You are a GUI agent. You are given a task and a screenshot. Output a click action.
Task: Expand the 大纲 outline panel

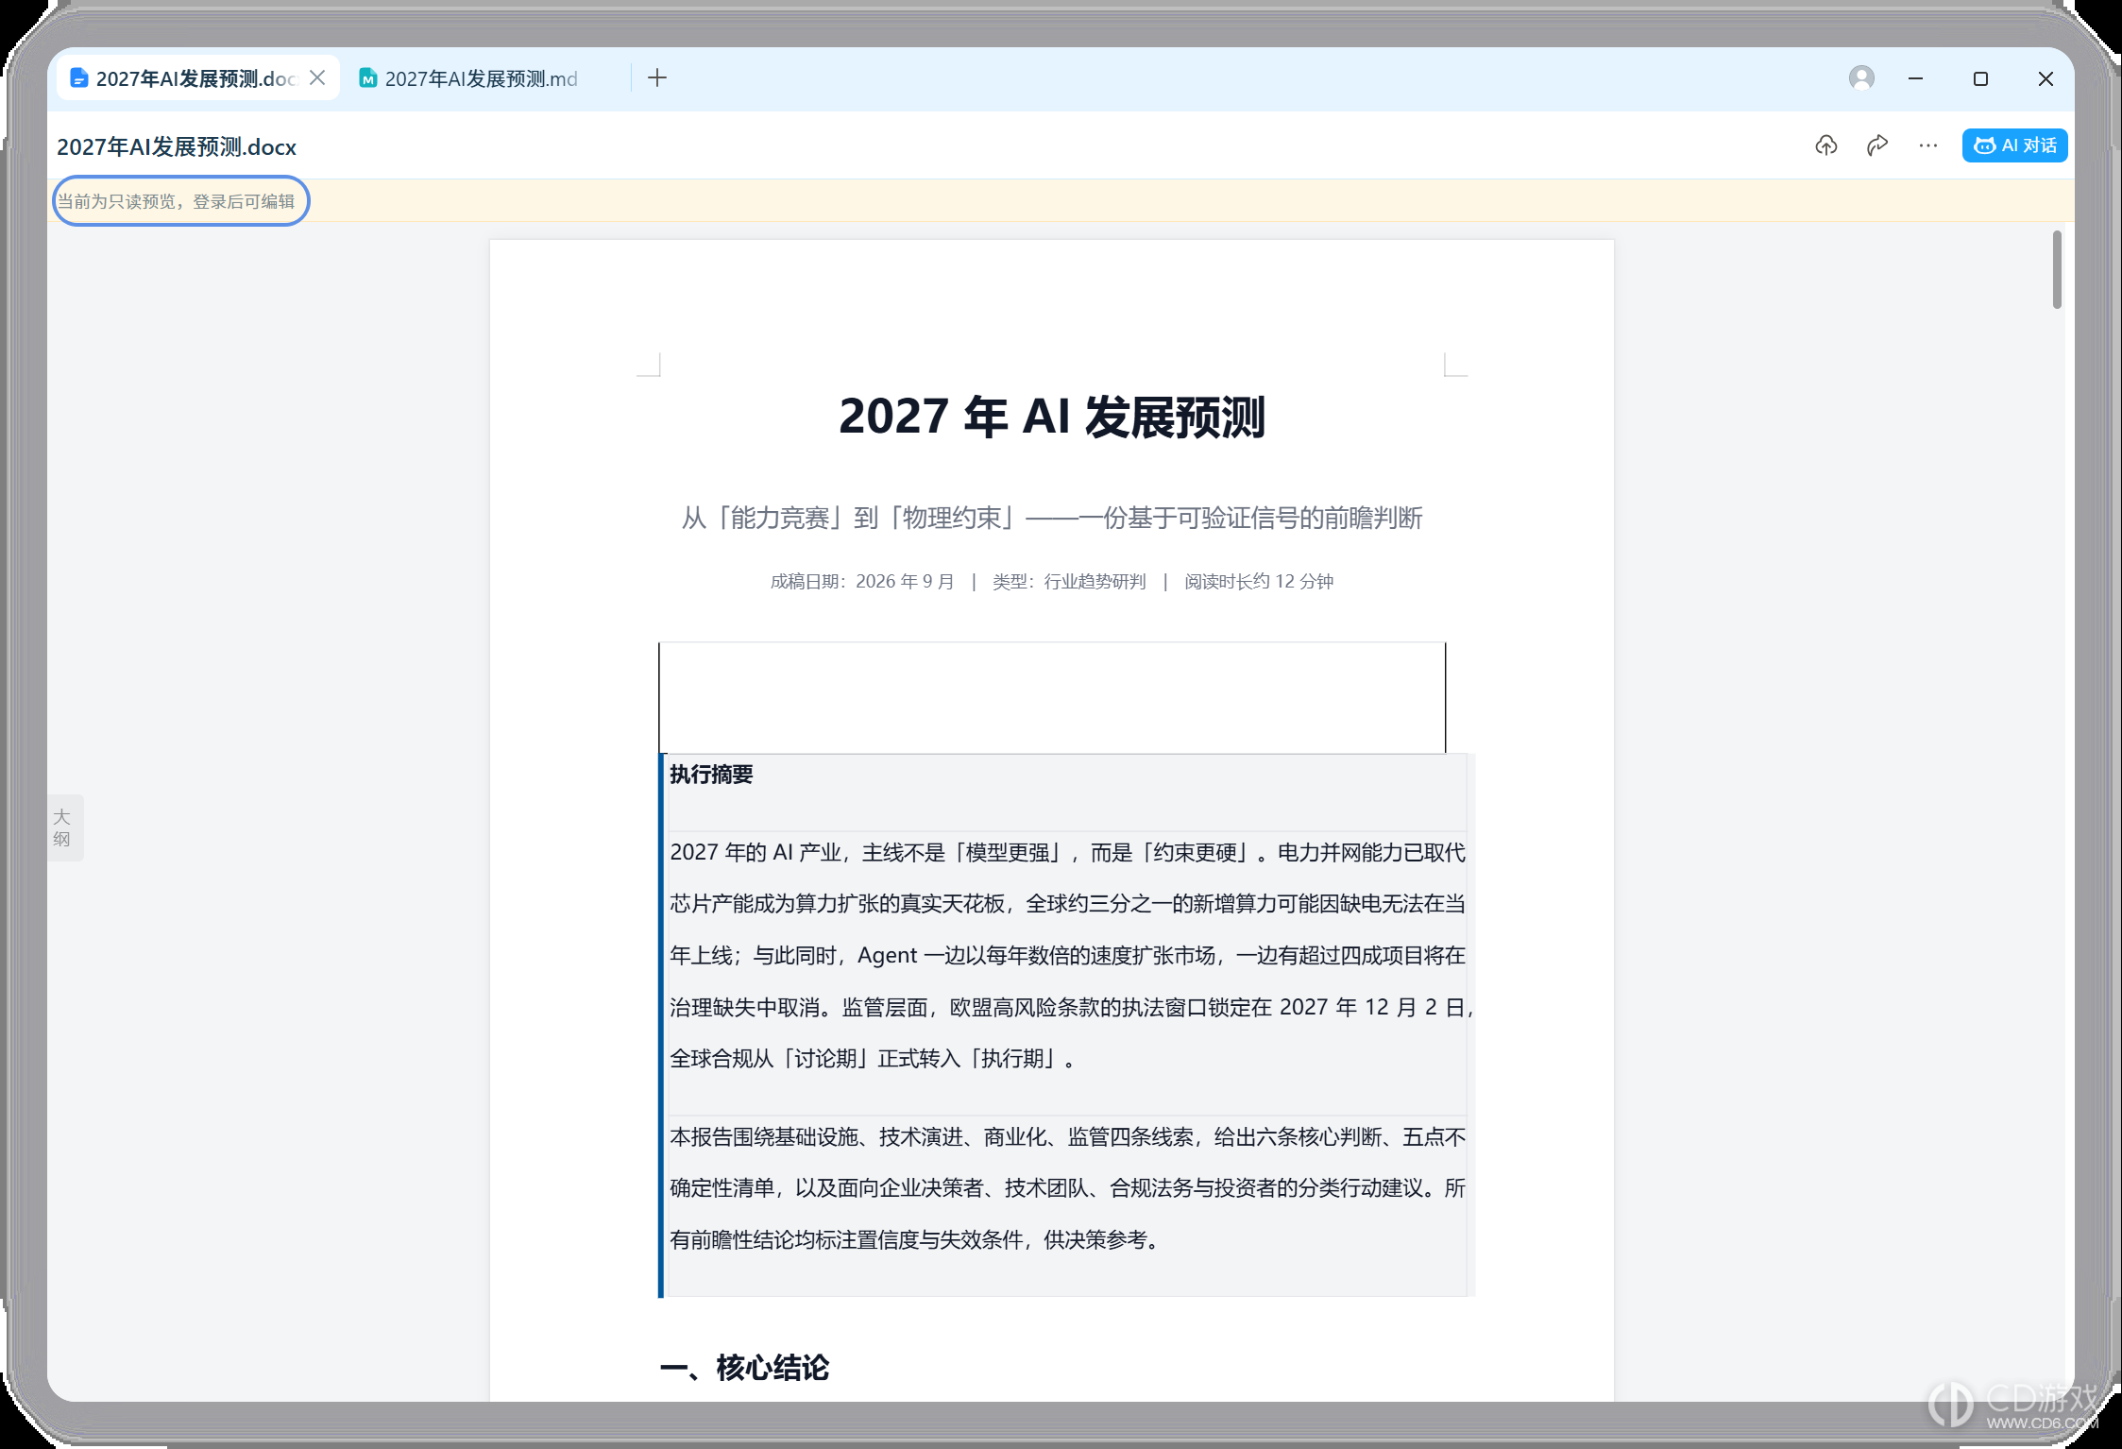pos(64,827)
